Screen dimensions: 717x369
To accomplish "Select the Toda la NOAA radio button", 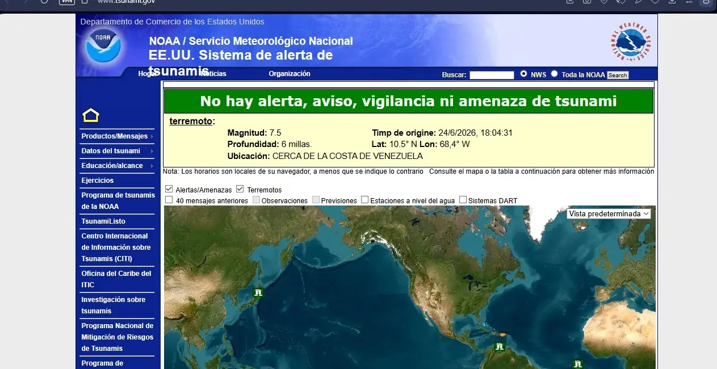I will (554, 74).
